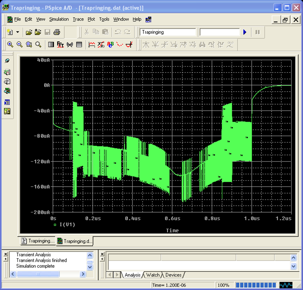
Task: Open the Simulation menu
Action: 59,19
